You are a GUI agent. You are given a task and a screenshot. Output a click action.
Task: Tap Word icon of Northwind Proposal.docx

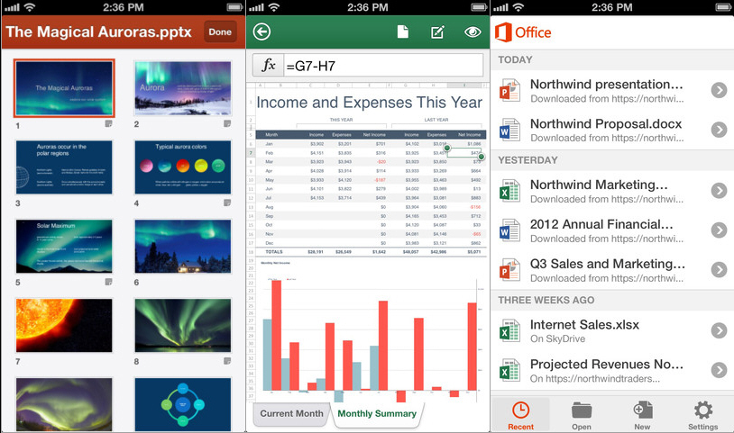click(x=509, y=130)
